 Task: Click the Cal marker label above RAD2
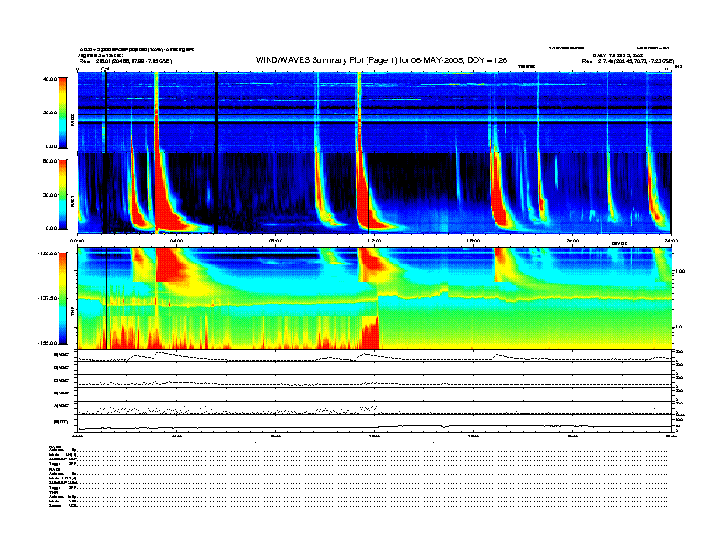tap(105, 70)
